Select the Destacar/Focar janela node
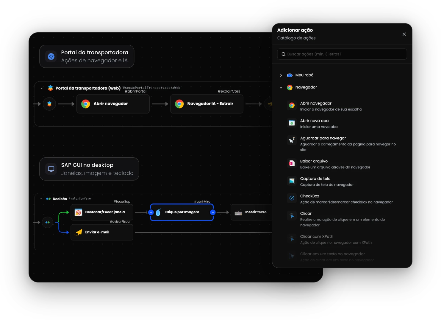The width and height of the screenshot is (441, 320). click(x=102, y=212)
